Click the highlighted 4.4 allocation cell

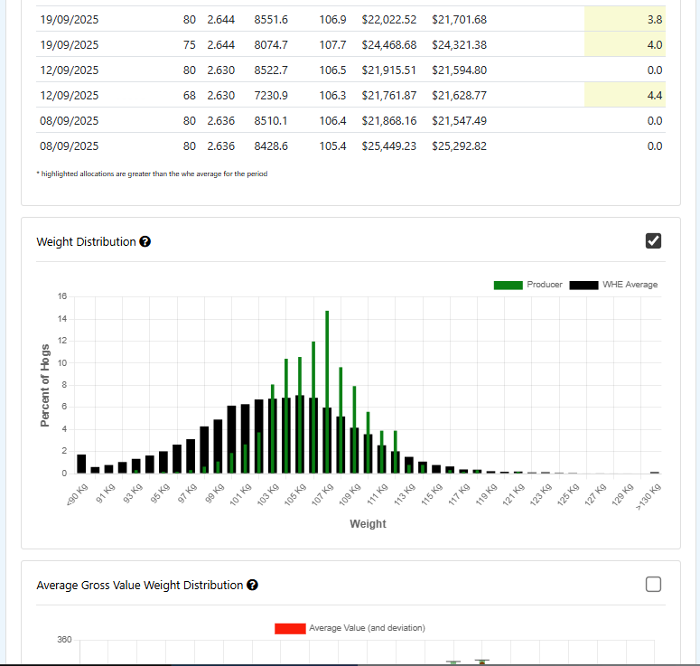pos(623,95)
